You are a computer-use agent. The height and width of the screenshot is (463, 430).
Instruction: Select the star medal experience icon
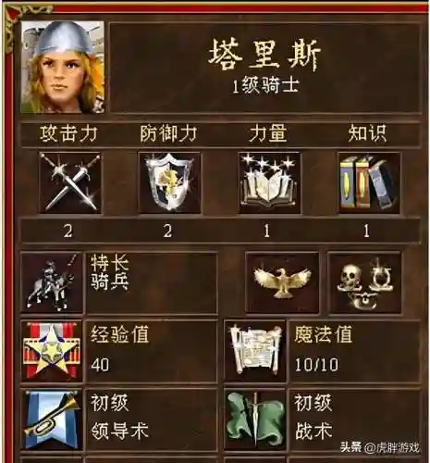pyautogui.click(x=51, y=351)
